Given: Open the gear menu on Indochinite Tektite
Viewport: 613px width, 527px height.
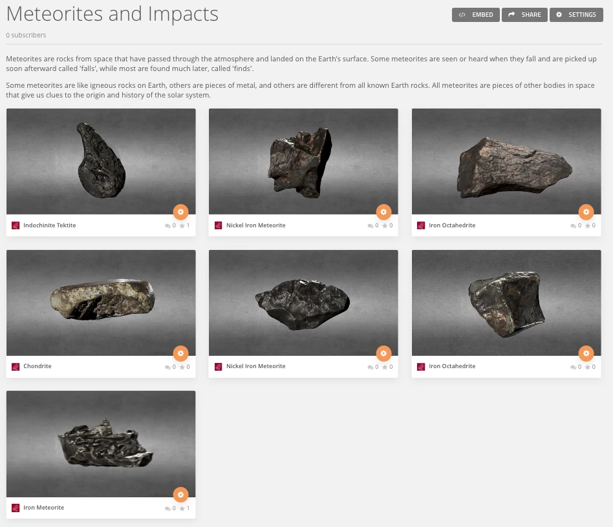Looking at the screenshot, I should tap(180, 212).
